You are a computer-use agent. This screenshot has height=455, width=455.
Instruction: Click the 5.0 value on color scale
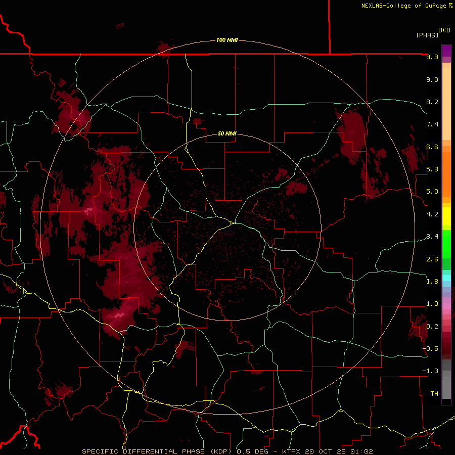[x=432, y=192]
